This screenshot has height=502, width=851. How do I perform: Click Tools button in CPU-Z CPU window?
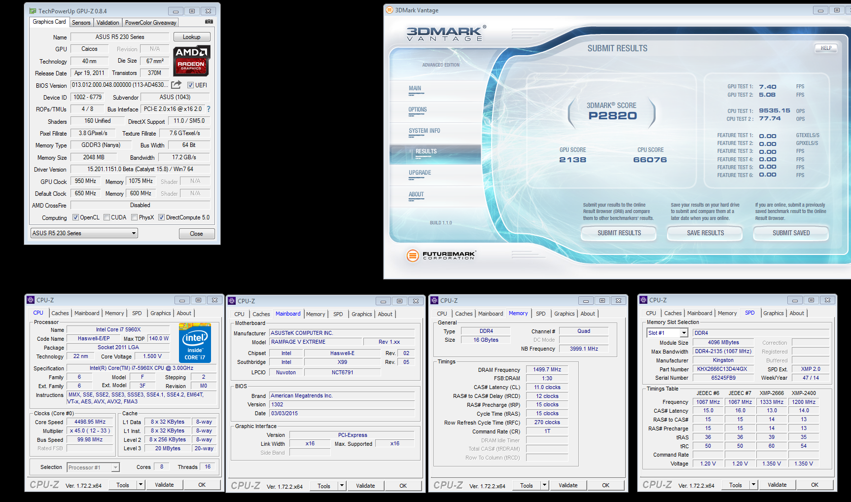click(x=123, y=485)
